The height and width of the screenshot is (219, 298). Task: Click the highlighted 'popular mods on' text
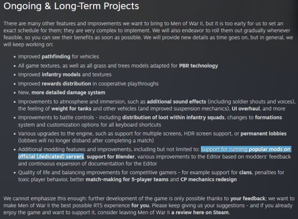pos(270,149)
